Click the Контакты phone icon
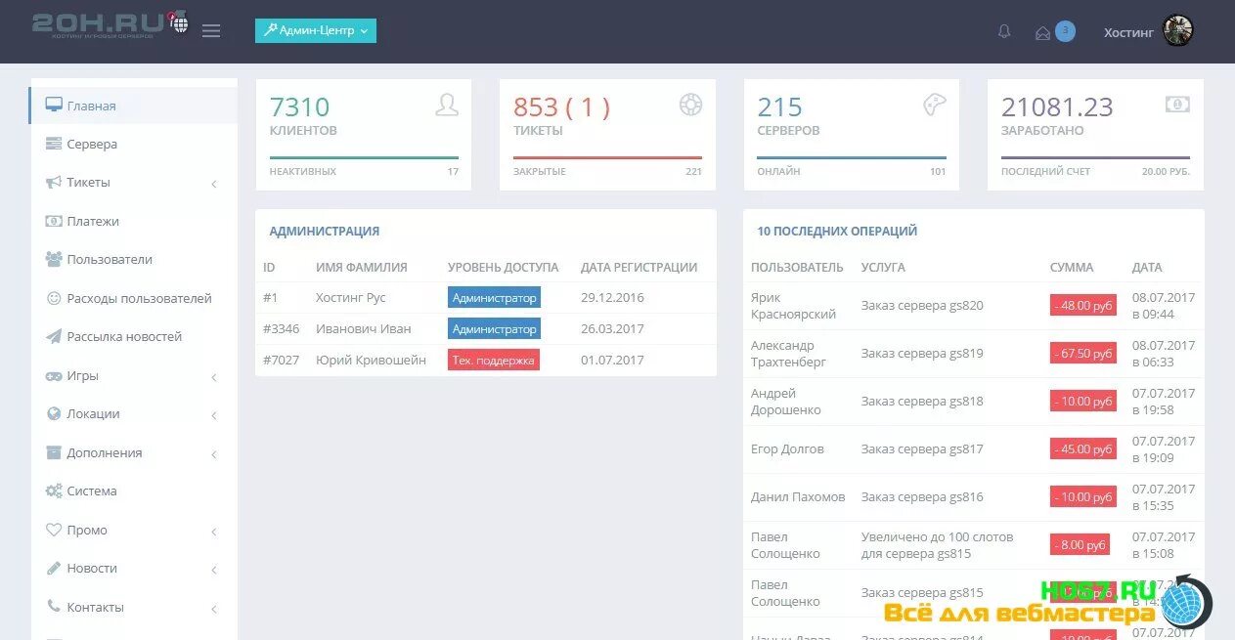Viewport: 1235px width, 640px height. pos(54,607)
